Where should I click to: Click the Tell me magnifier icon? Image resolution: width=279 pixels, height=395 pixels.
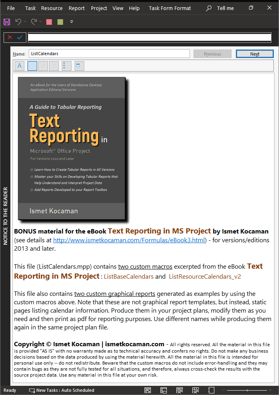tap(209, 8)
